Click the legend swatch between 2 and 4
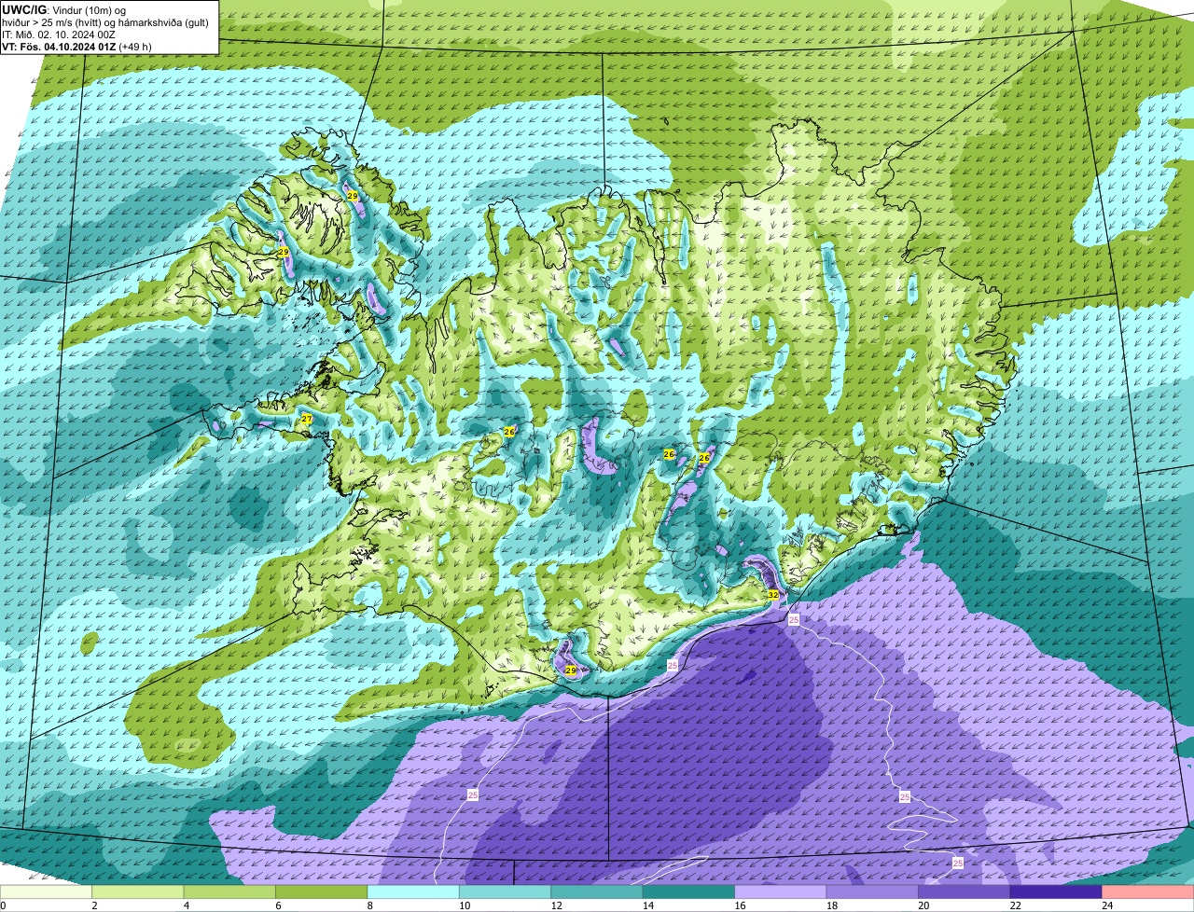Image resolution: width=1194 pixels, height=912 pixels. click(x=138, y=892)
